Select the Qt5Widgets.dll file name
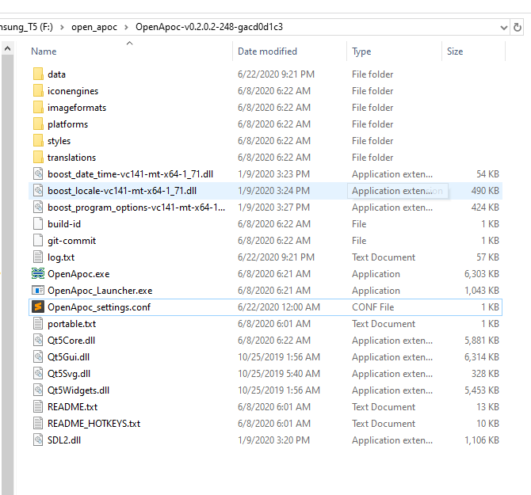531x495 pixels. [x=78, y=390]
